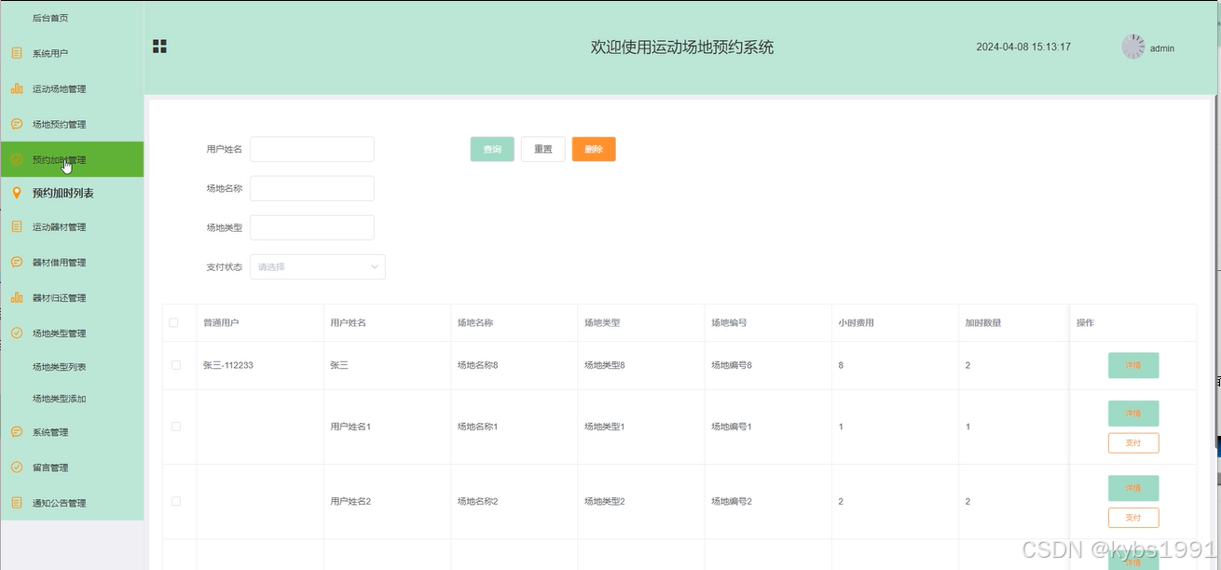
Task: Collapse the 场地类型管理 menu
Action: coord(72,332)
